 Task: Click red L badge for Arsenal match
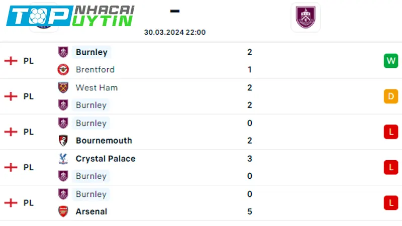pyautogui.click(x=391, y=203)
